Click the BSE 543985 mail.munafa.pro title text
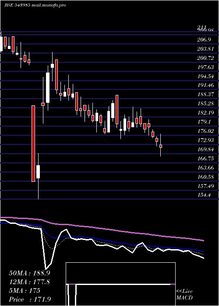The width and height of the screenshot is (219, 306). [x=35, y=5]
